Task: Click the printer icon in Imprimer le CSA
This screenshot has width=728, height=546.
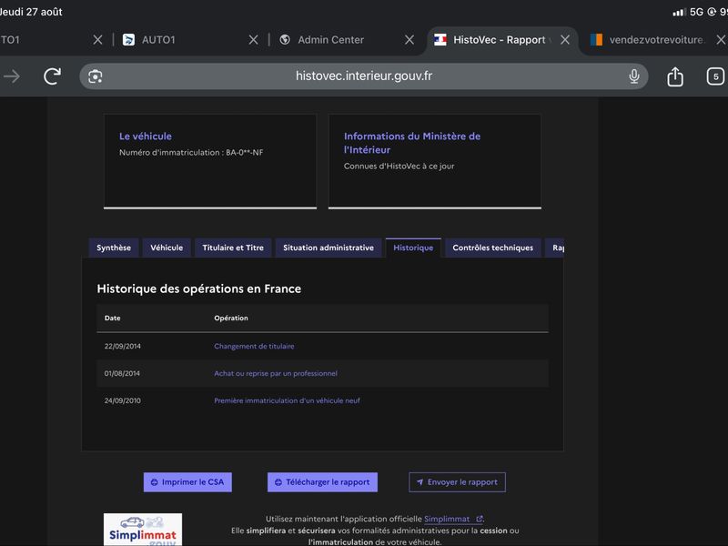Action: pyautogui.click(x=154, y=482)
